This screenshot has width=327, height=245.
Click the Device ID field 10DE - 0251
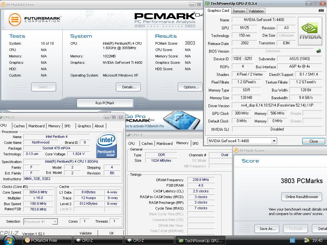pos(243,59)
